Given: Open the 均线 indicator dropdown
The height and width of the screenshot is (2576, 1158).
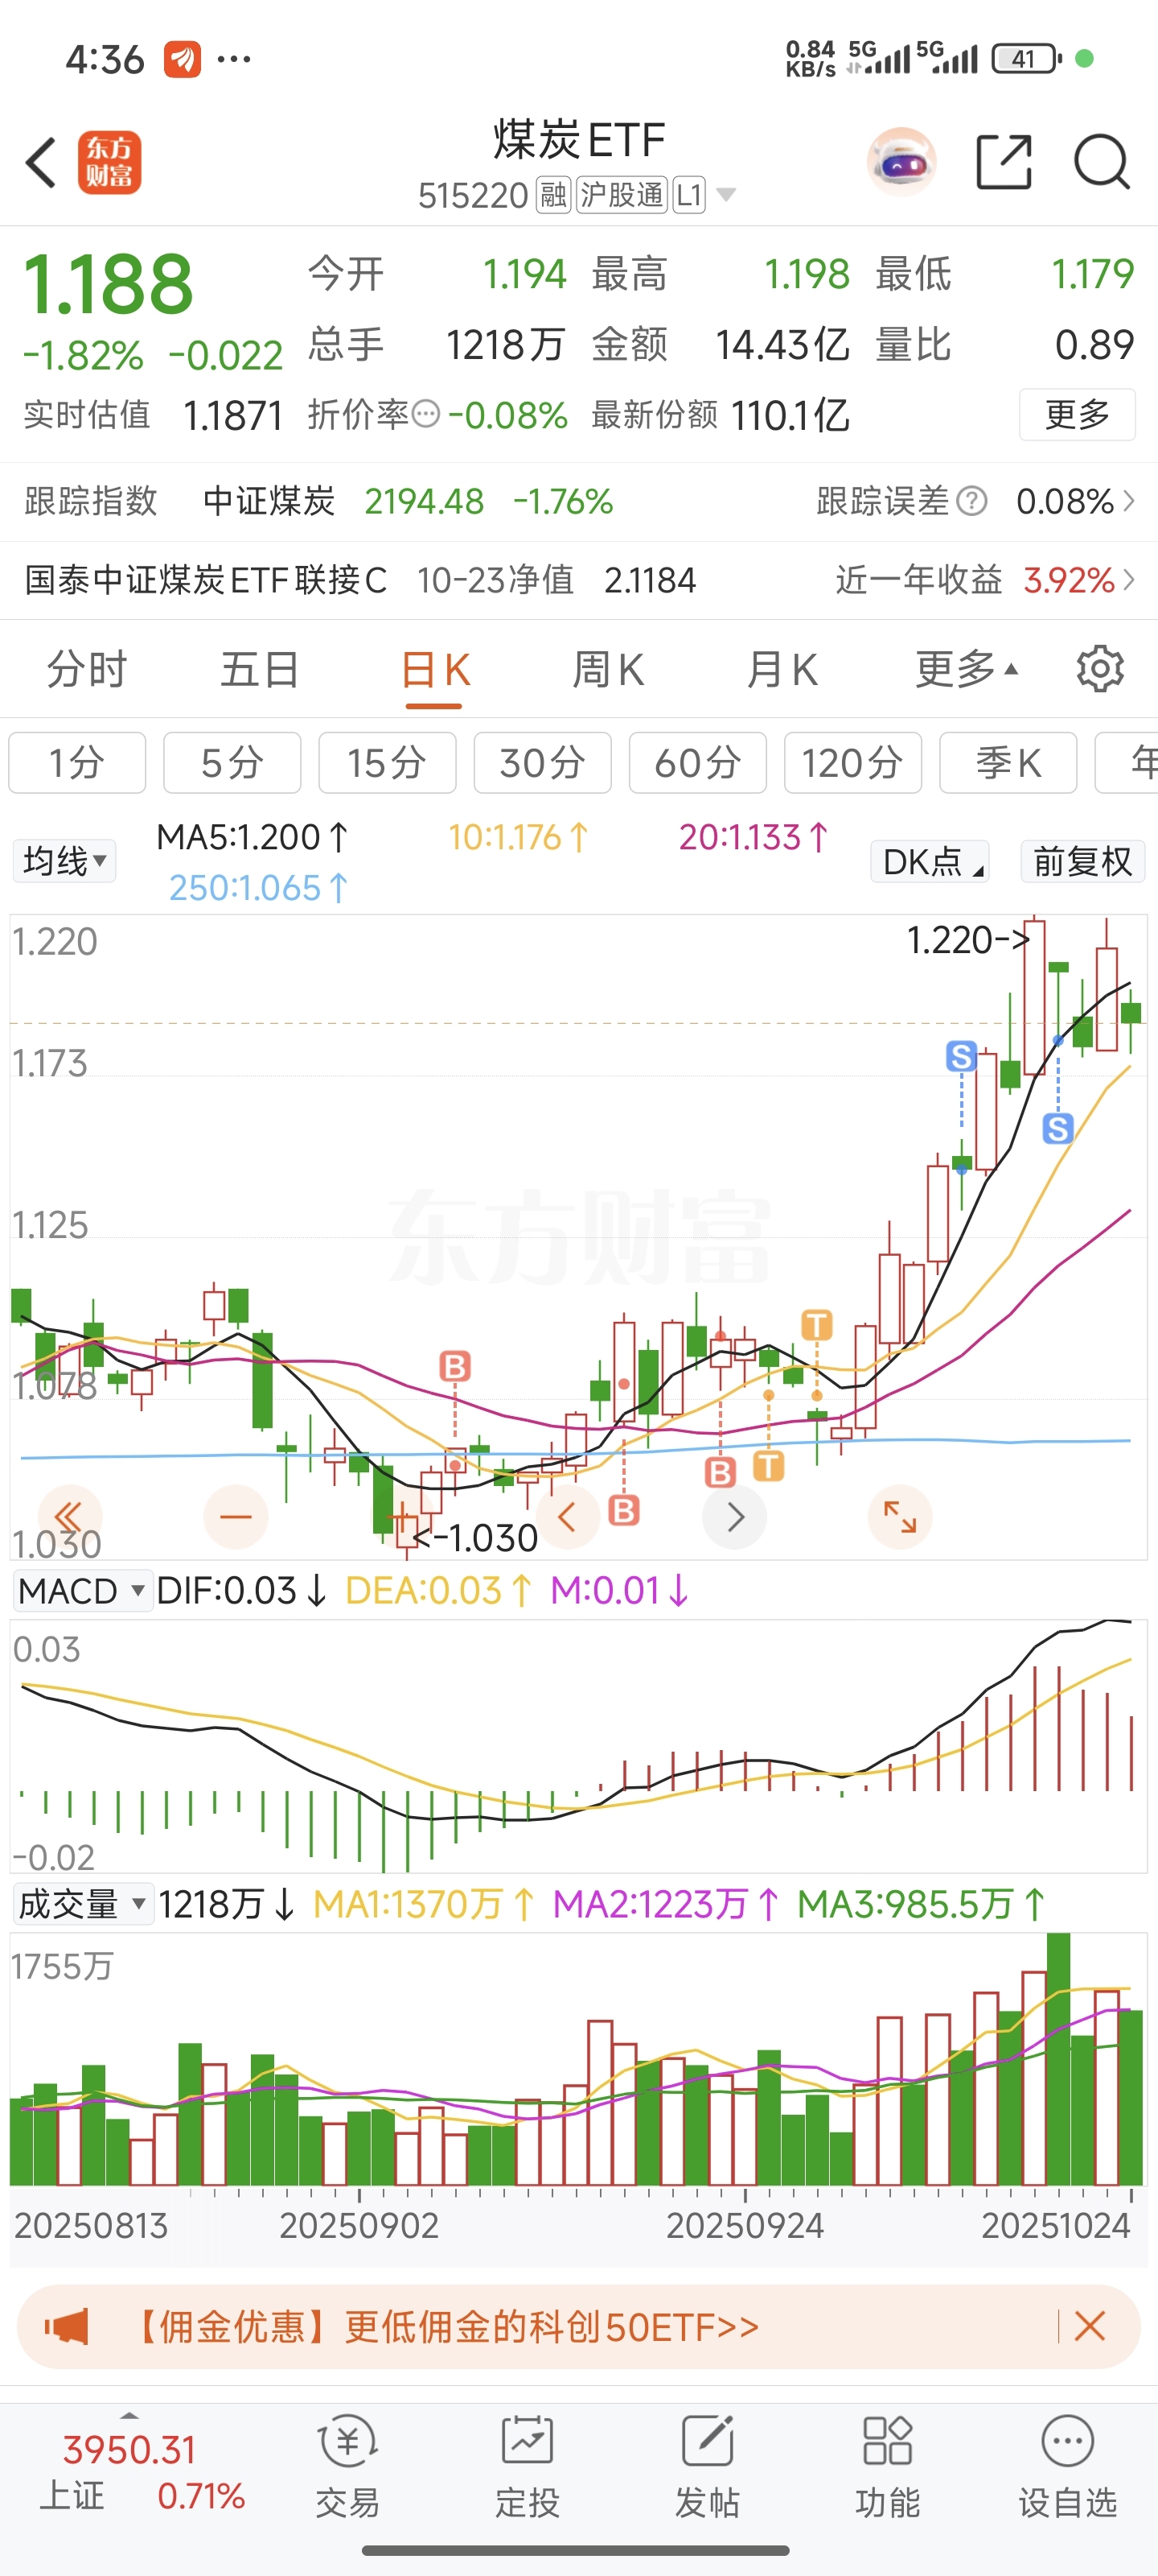Looking at the screenshot, I should click(65, 861).
